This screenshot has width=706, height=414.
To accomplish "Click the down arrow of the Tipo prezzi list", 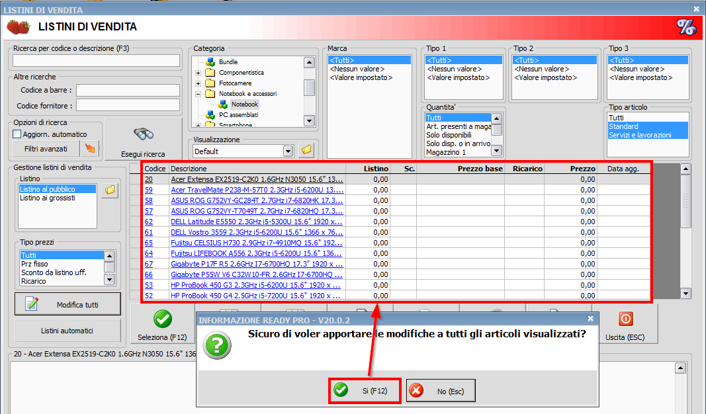I will pos(109,280).
